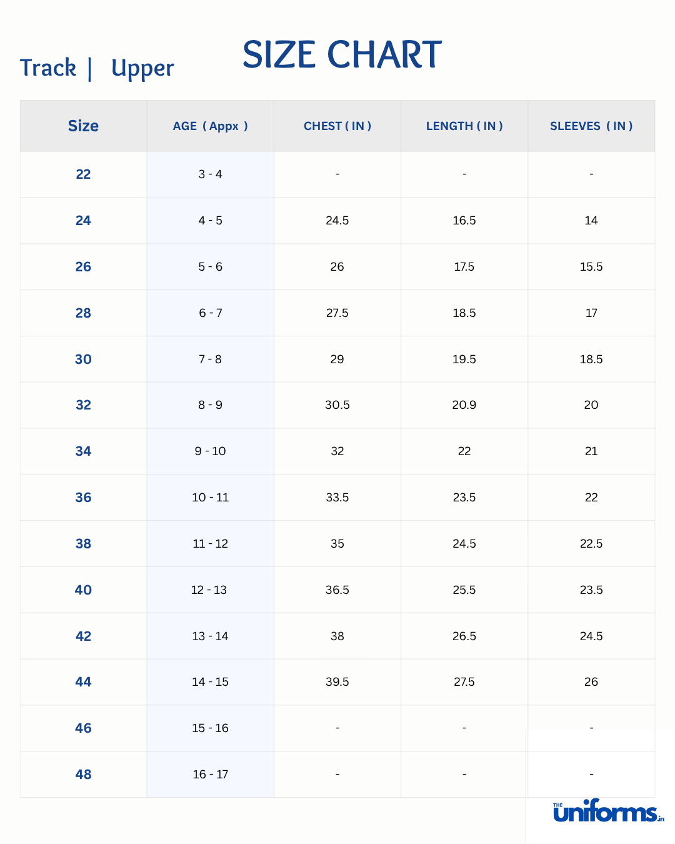Click the uniforms.in logo

click(x=607, y=811)
